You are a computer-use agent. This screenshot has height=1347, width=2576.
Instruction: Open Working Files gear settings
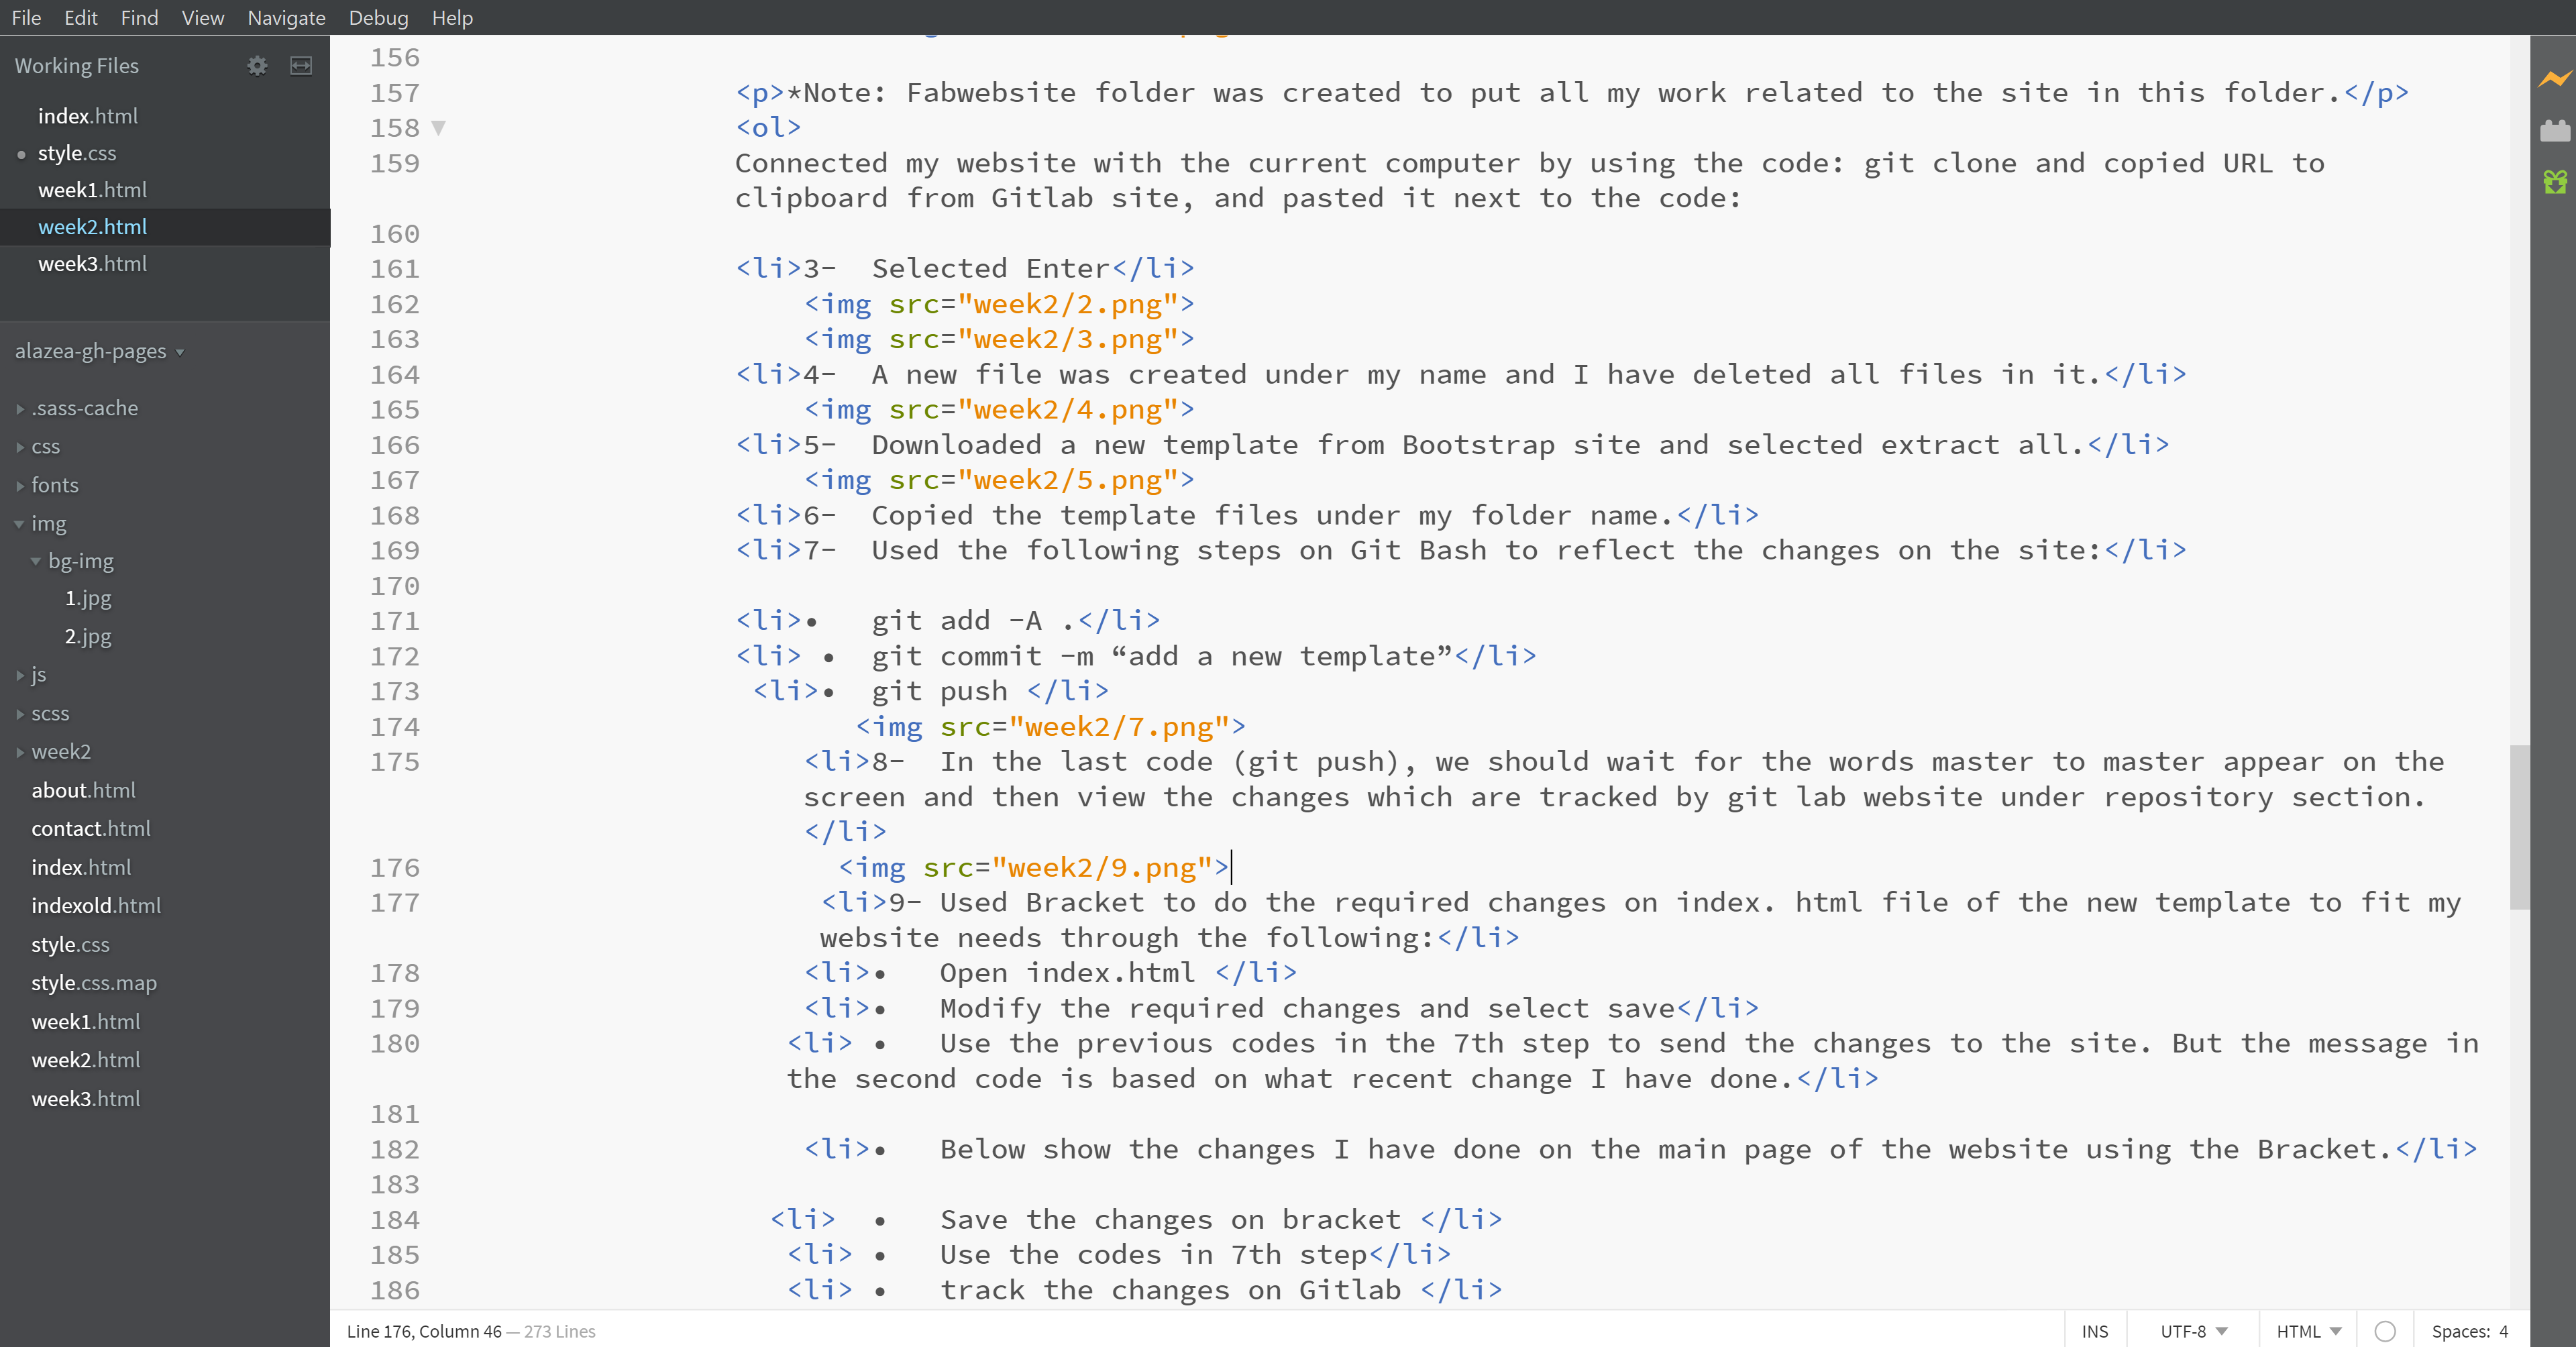point(257,66)
